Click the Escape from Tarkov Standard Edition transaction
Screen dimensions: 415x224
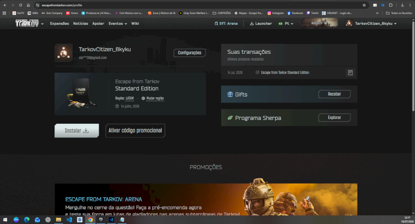tap(285, 72)
